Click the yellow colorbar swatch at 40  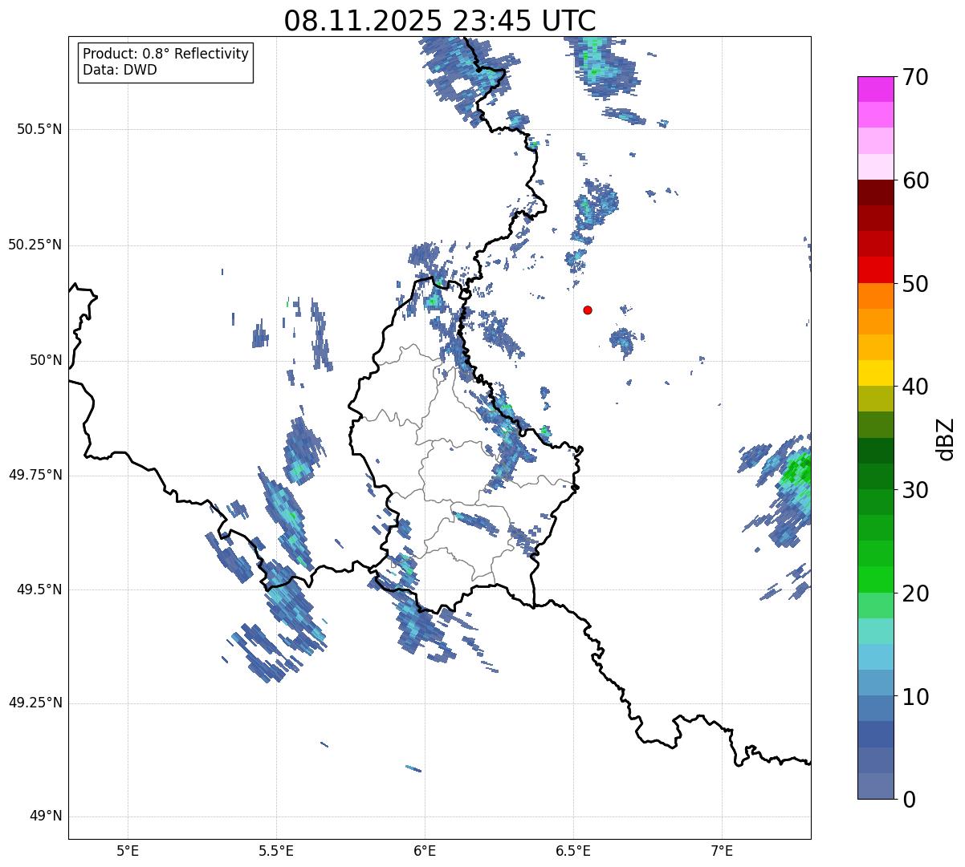[875, 373]
